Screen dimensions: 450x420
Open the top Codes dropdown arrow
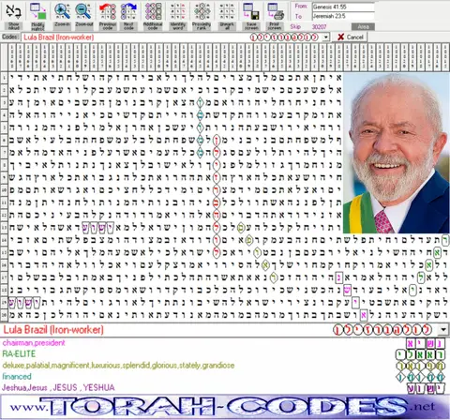click(x=326, y=37)
